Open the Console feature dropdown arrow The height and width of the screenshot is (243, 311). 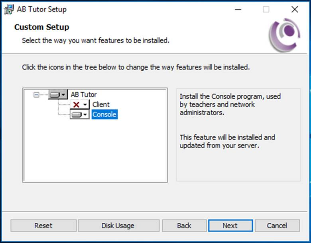(85, 115)
